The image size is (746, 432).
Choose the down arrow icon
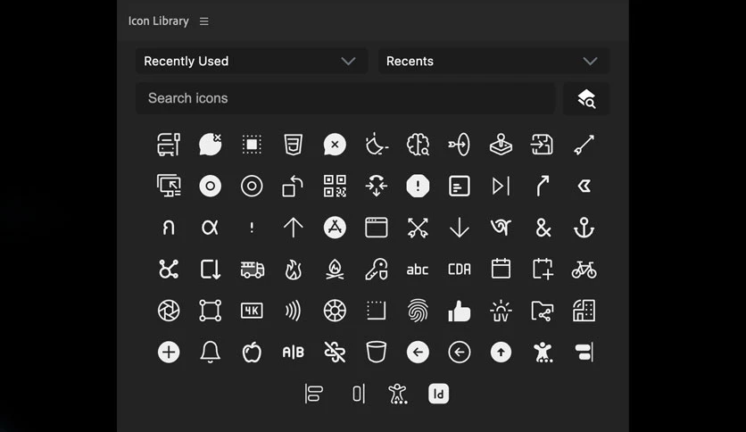pos(460,228)
